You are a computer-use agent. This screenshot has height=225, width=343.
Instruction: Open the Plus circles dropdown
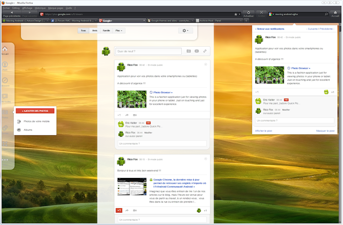[x=119, y=31]
